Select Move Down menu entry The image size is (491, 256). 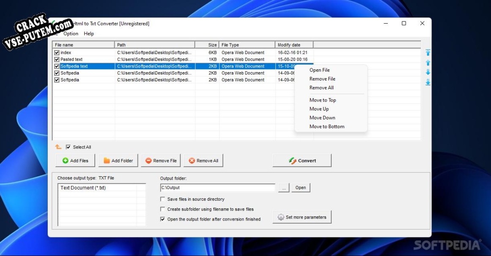pos(322,118)
